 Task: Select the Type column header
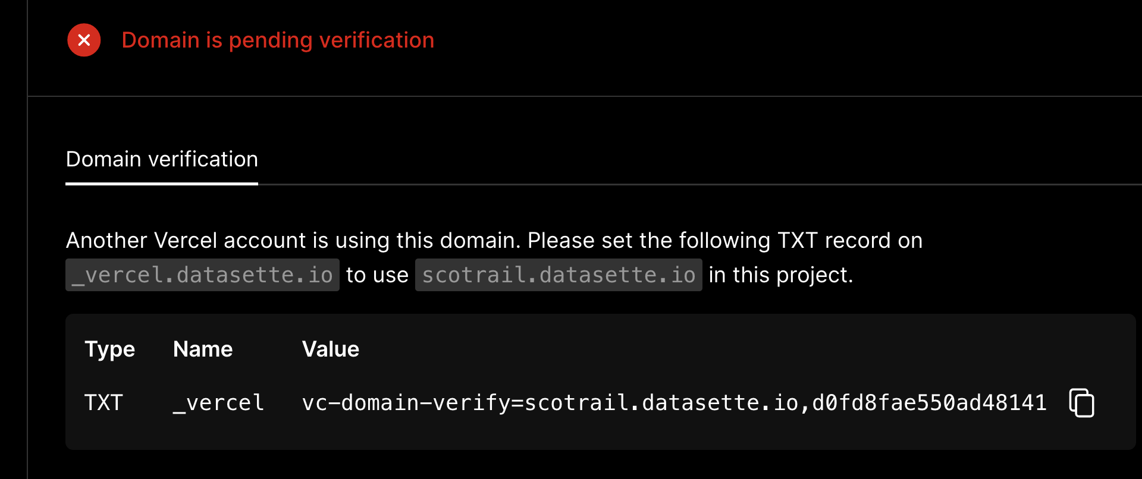[109, 349]
